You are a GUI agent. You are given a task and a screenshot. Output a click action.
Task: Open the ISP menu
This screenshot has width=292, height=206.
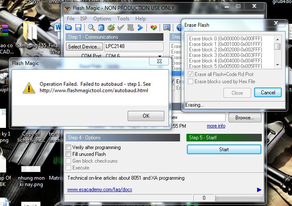click(x=83, y=19)
